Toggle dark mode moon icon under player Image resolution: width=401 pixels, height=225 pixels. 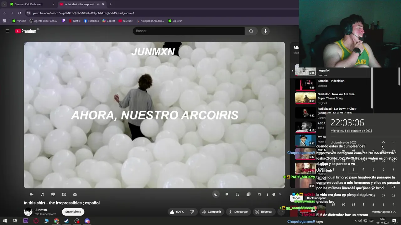pyautogui.click(x=216, y=194)
